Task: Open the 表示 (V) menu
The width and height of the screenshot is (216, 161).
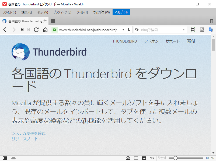Action: [x=43, y=12]
